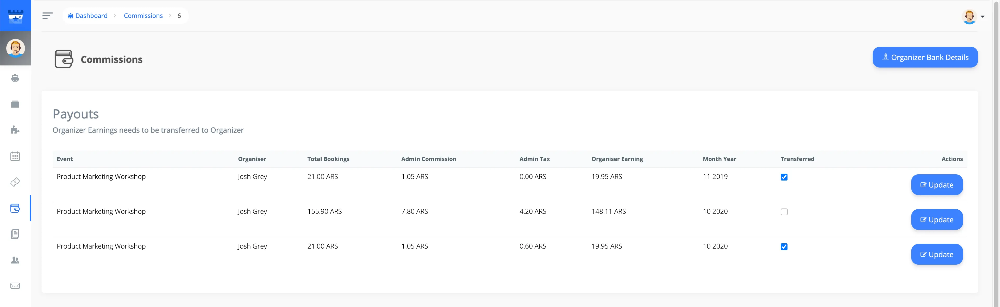Toggle the sidebar with the hamburger icon
Image resolution: width=1000 pixels, height=307 pixels.
coord(47,16)
